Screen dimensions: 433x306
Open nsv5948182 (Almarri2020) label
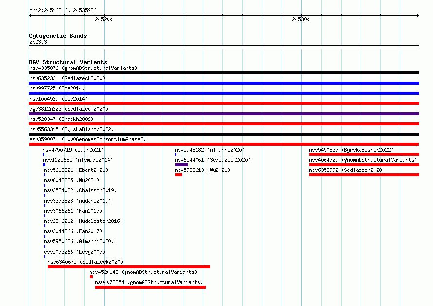[210, 150]
